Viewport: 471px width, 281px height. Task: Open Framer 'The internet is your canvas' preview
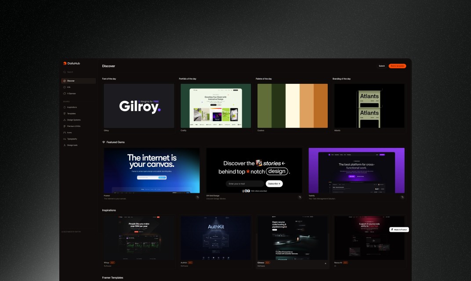click(x=152, y=170)
